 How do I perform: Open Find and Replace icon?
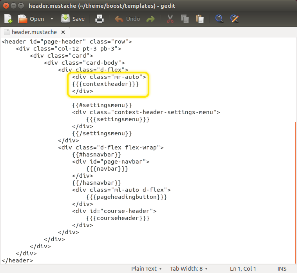[x=234, y=19]
